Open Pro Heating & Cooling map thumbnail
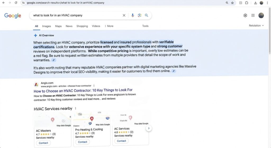 [x=92, y=119]
